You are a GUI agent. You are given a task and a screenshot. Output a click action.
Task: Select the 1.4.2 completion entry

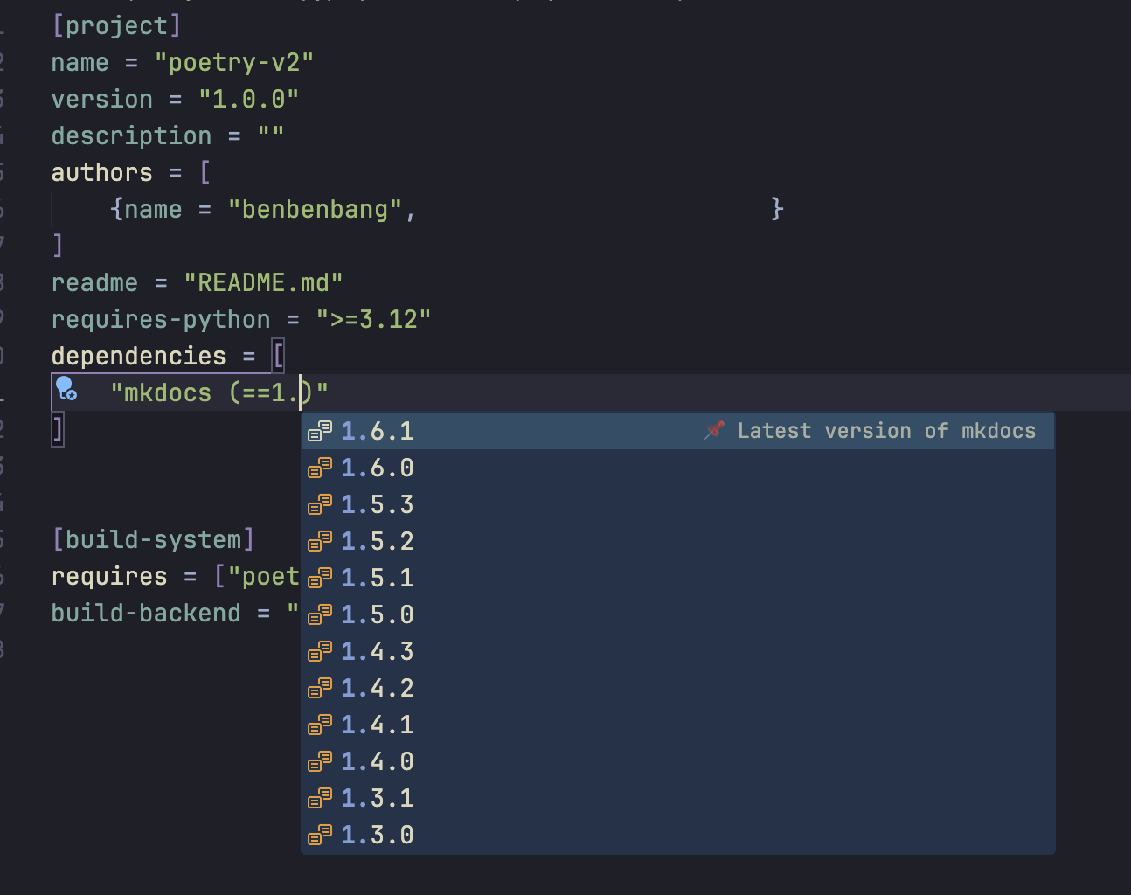677,688
